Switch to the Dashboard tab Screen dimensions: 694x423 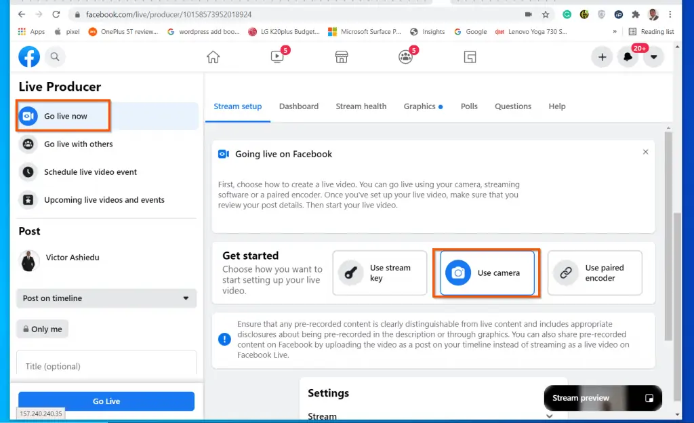pyautogui.click(x=299, y=106)
